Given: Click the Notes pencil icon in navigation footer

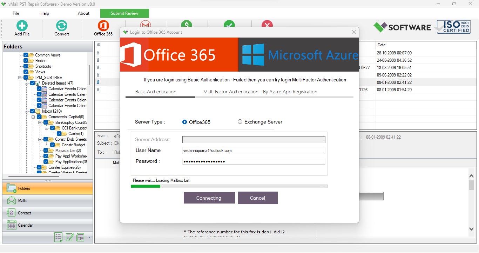Looking at the screenshot, I should tap(70, 237).
